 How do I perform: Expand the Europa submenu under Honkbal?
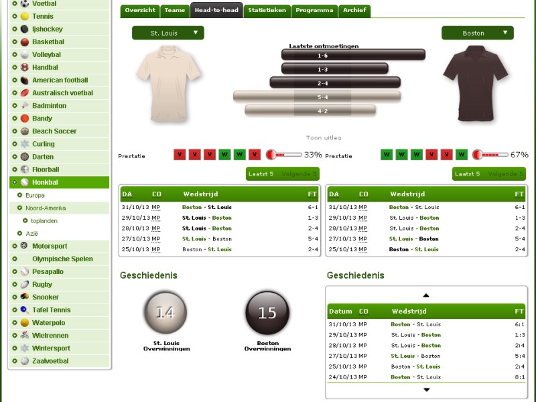(35, 195)
